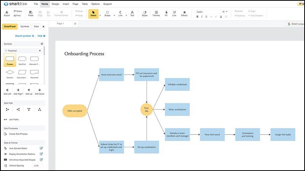Open the Design tab
Image resolution: width=305 pixels, height=171 pixels.
(55, 4)
